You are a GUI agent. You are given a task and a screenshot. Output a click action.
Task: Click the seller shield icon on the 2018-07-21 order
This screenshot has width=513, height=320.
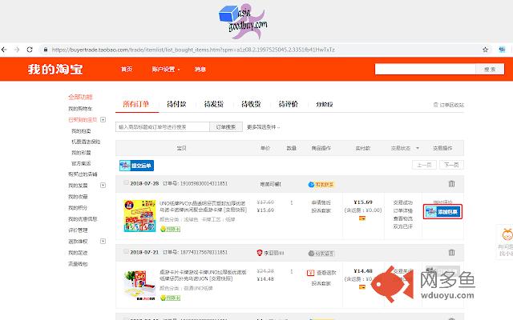pos(260,253)
